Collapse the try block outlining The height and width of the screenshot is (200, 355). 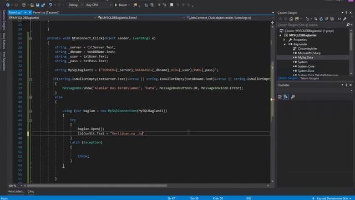coord(31,120)
